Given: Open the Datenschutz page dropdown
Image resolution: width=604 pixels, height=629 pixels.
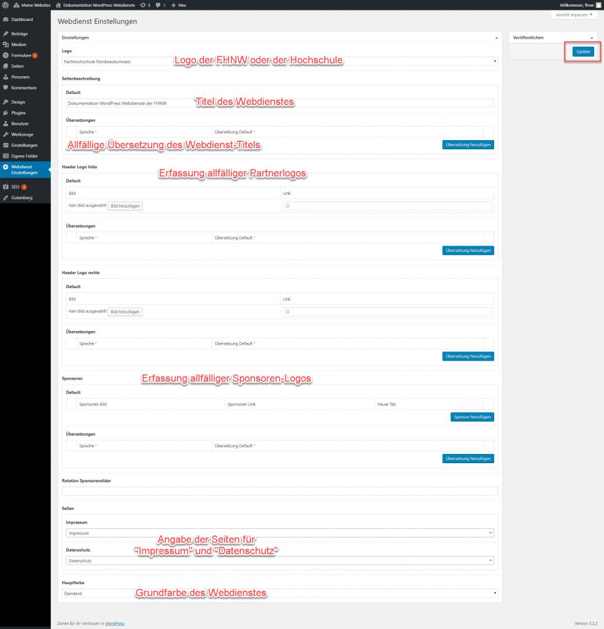Looking at the screenshot, I should point(280,561).
